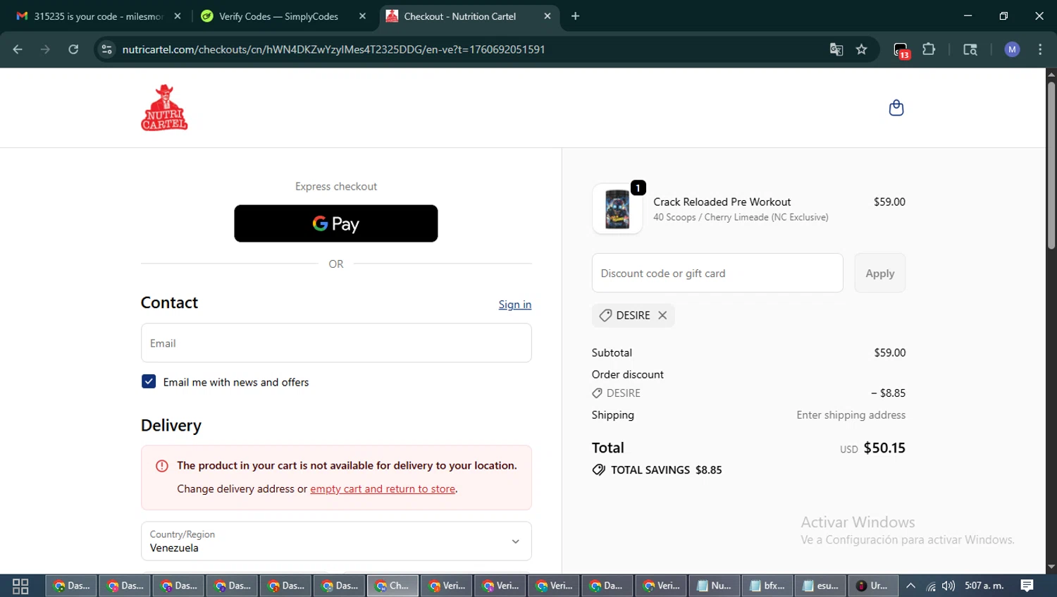Click the "TOTAL SAVINGS $8.85" line

point(657,469)
